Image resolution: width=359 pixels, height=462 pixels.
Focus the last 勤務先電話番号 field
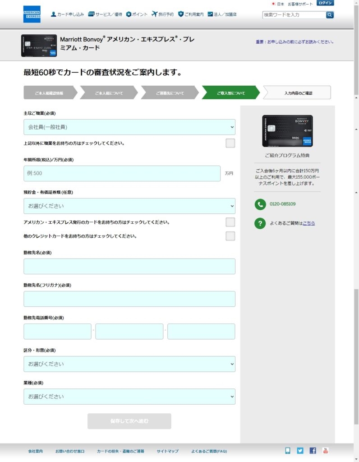pos(201,332)
